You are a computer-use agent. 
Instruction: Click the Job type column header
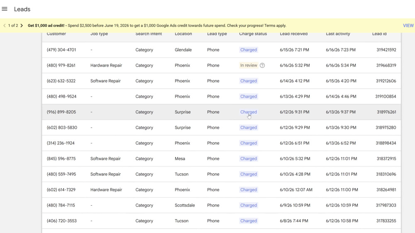(99, 34)
